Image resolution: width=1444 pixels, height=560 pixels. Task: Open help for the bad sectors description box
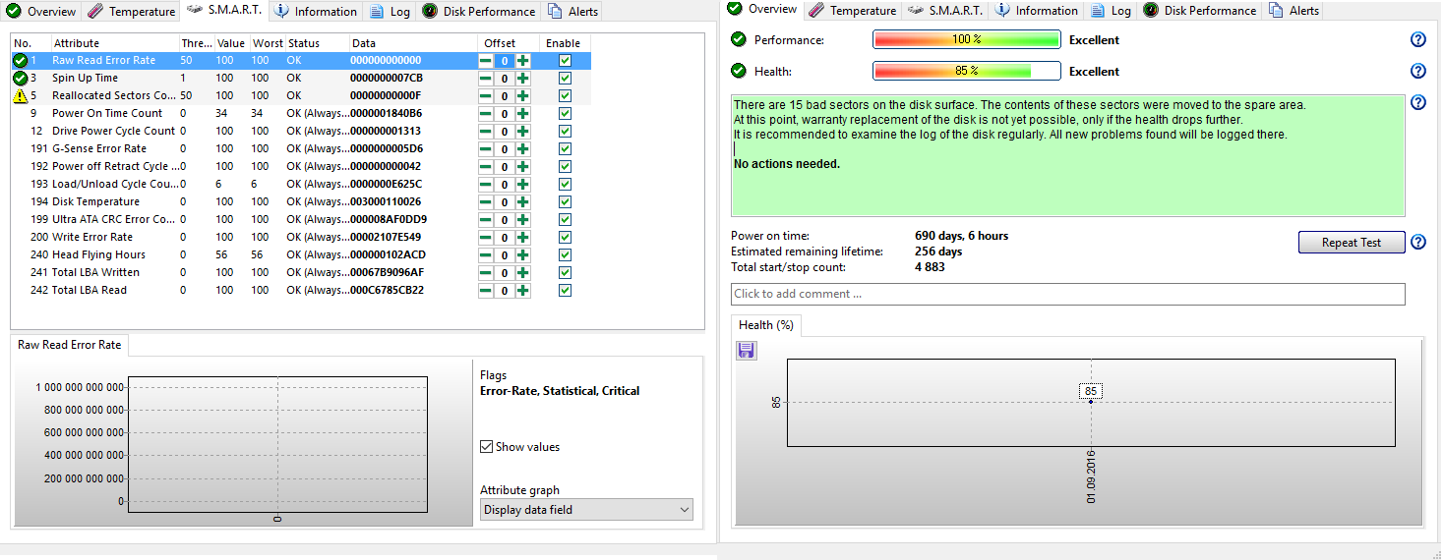[1418, 102]
